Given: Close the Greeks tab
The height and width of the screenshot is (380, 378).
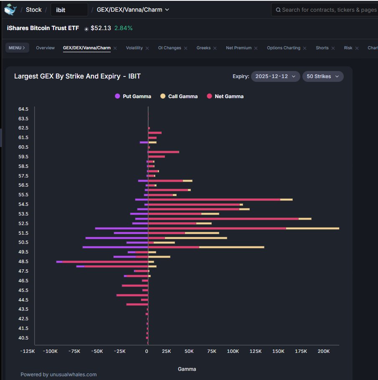Looking at the screenshot, I should click(x=215, y=48).
